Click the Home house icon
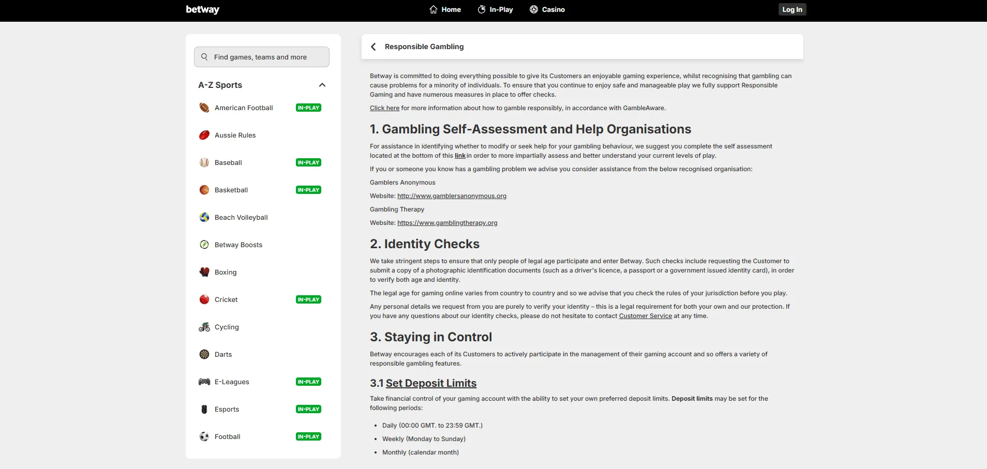Image resolution: width=987 pixels, height=469 pixels. point(433,9)
